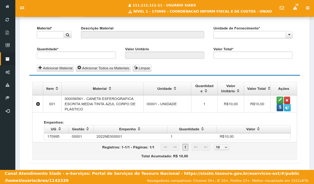The height and width of the screenshot is (184, 314).
Task: Select the archive box sidebar icon
Action: 7,59
